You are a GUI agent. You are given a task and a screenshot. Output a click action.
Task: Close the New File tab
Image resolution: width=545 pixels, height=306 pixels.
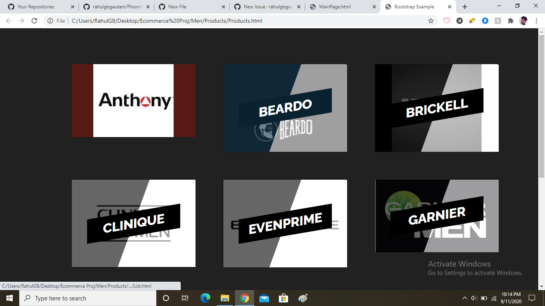[223, 7]
